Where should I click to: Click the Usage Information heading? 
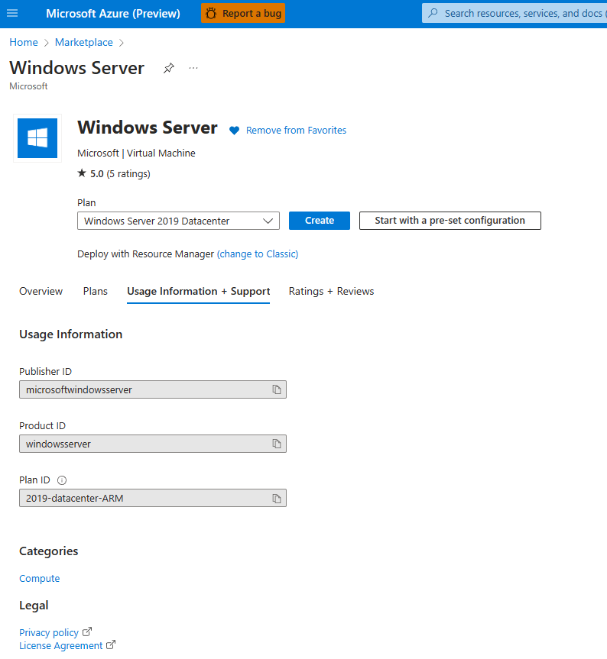[x=70, y=334]
